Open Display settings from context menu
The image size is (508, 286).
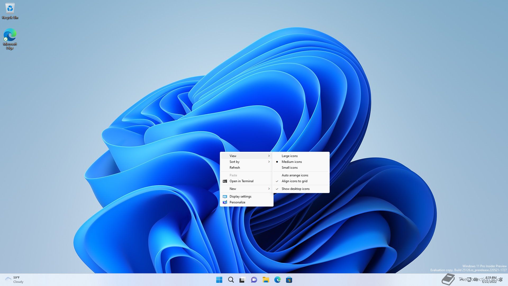pos(247,196)
